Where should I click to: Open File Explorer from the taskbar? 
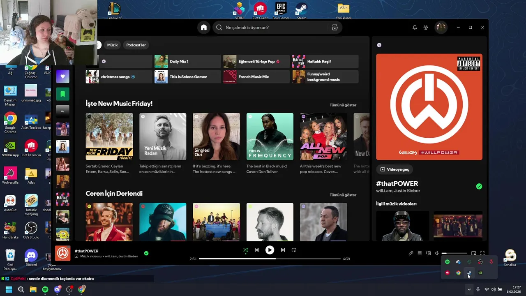[33, 289]
